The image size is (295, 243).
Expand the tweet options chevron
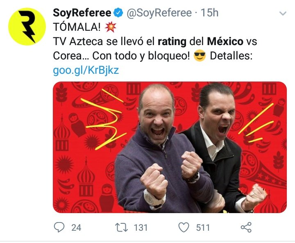(283, 14)
